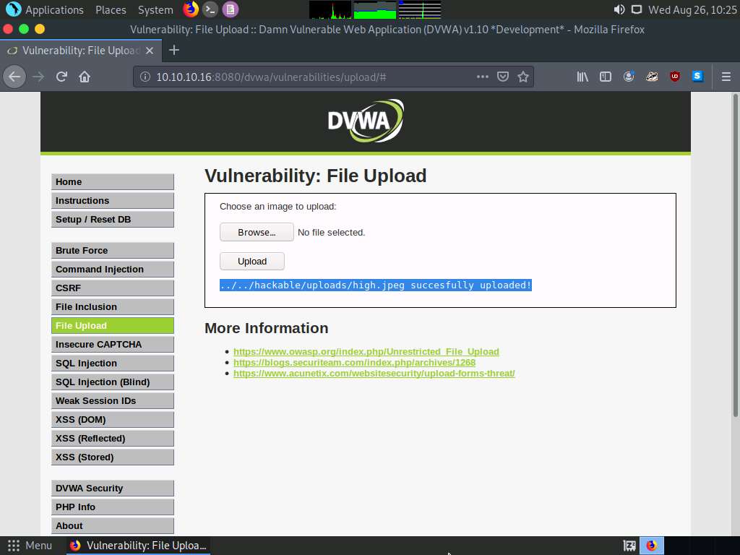Viewport: 740px width, 555px height.
Task: Click the URL address bar
Action: pyautogui.click(x=304, y=77)
